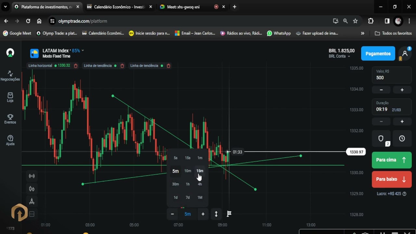
Task: Open the clock expiry time icon
Action: (x=402, y=139)
